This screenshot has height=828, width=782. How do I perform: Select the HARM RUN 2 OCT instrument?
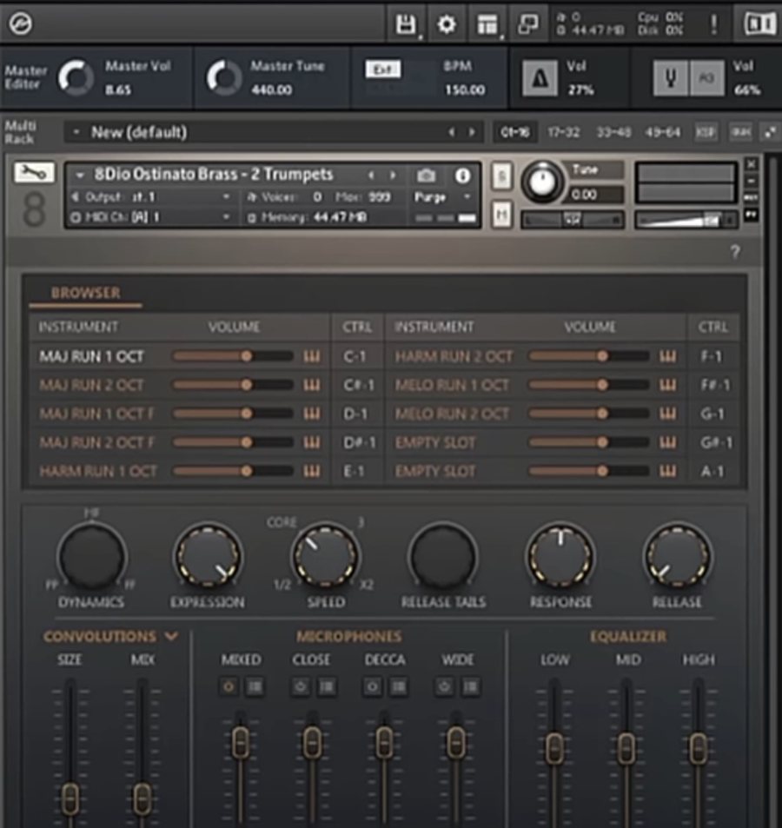click(454, 357)
